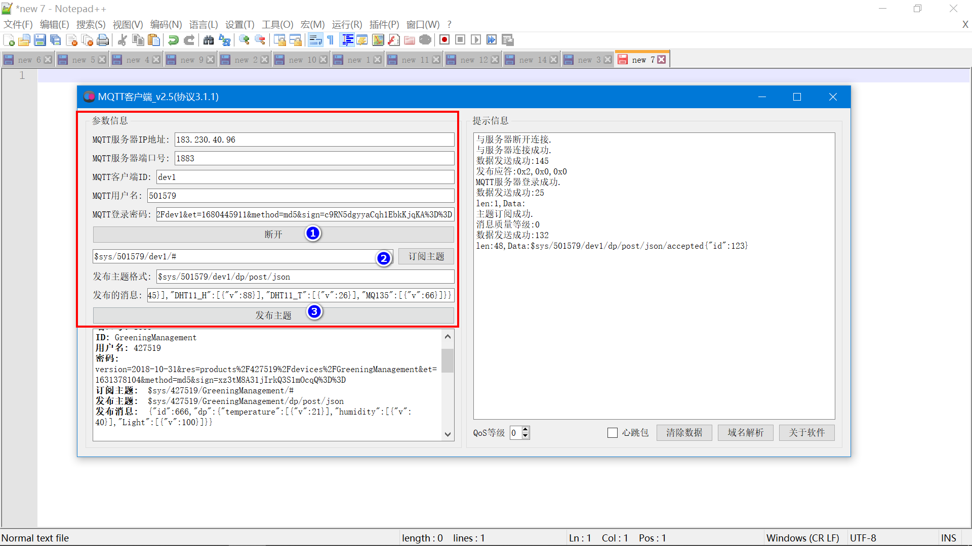Redo the last undone action
This screenshot has width=972, height=546.
click(189, 40)
